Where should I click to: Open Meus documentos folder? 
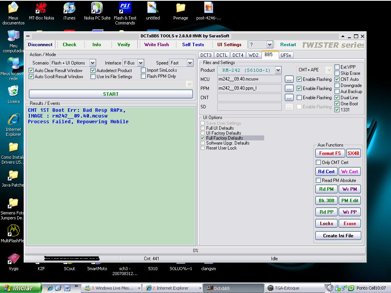[x=13, y=13]
